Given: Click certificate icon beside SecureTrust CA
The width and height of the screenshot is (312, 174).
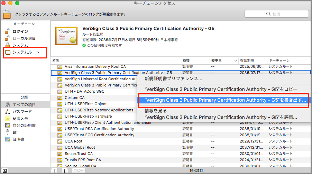Looking at the screenshot, I should click(x=60, y=154).
